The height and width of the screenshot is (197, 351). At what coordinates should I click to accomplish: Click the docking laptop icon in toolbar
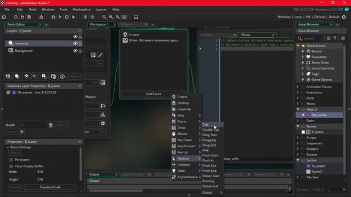(x=136, y=17)
